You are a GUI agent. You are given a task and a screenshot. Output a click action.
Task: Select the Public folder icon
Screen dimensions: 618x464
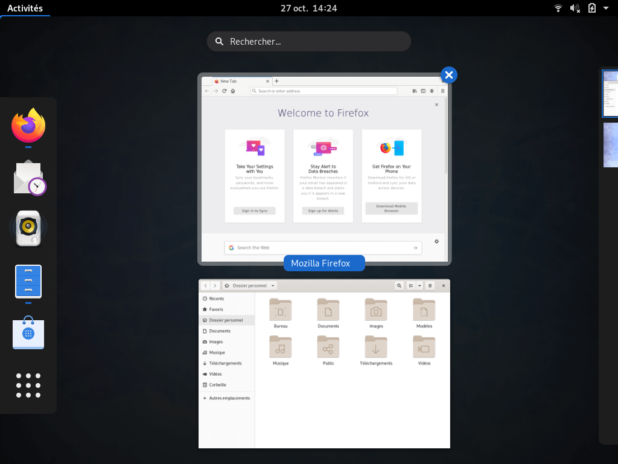pos(328,347)
